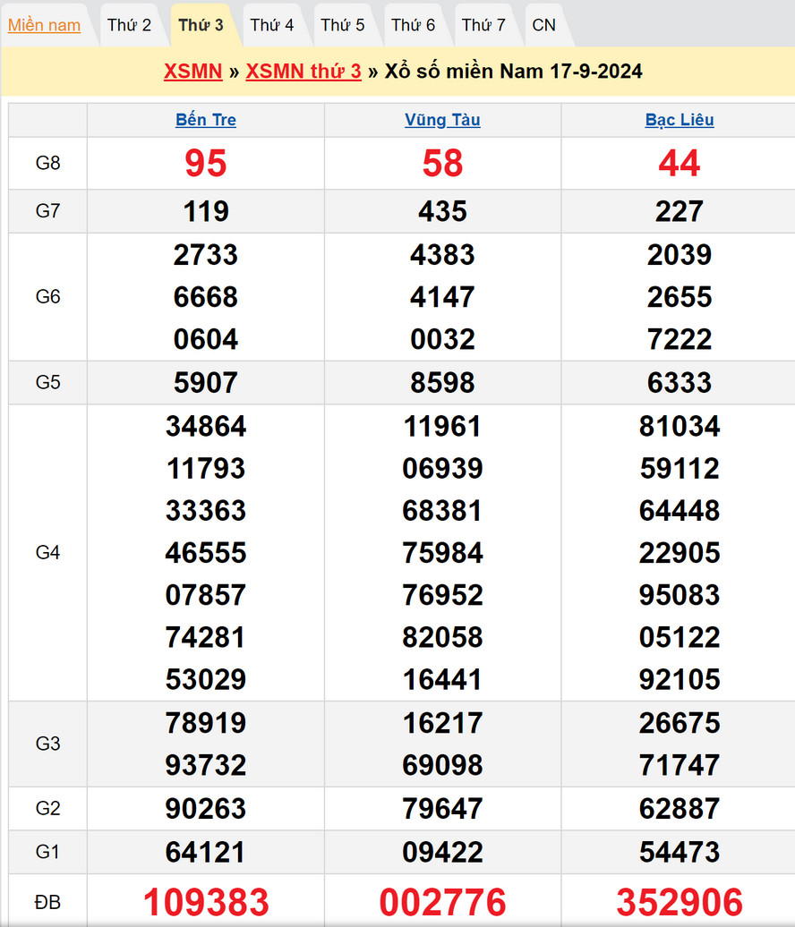Image resolution: width=795 pixels, height=927 pixels.
Task: Open the CN (Sunday) tab
Action: point(543,25)
